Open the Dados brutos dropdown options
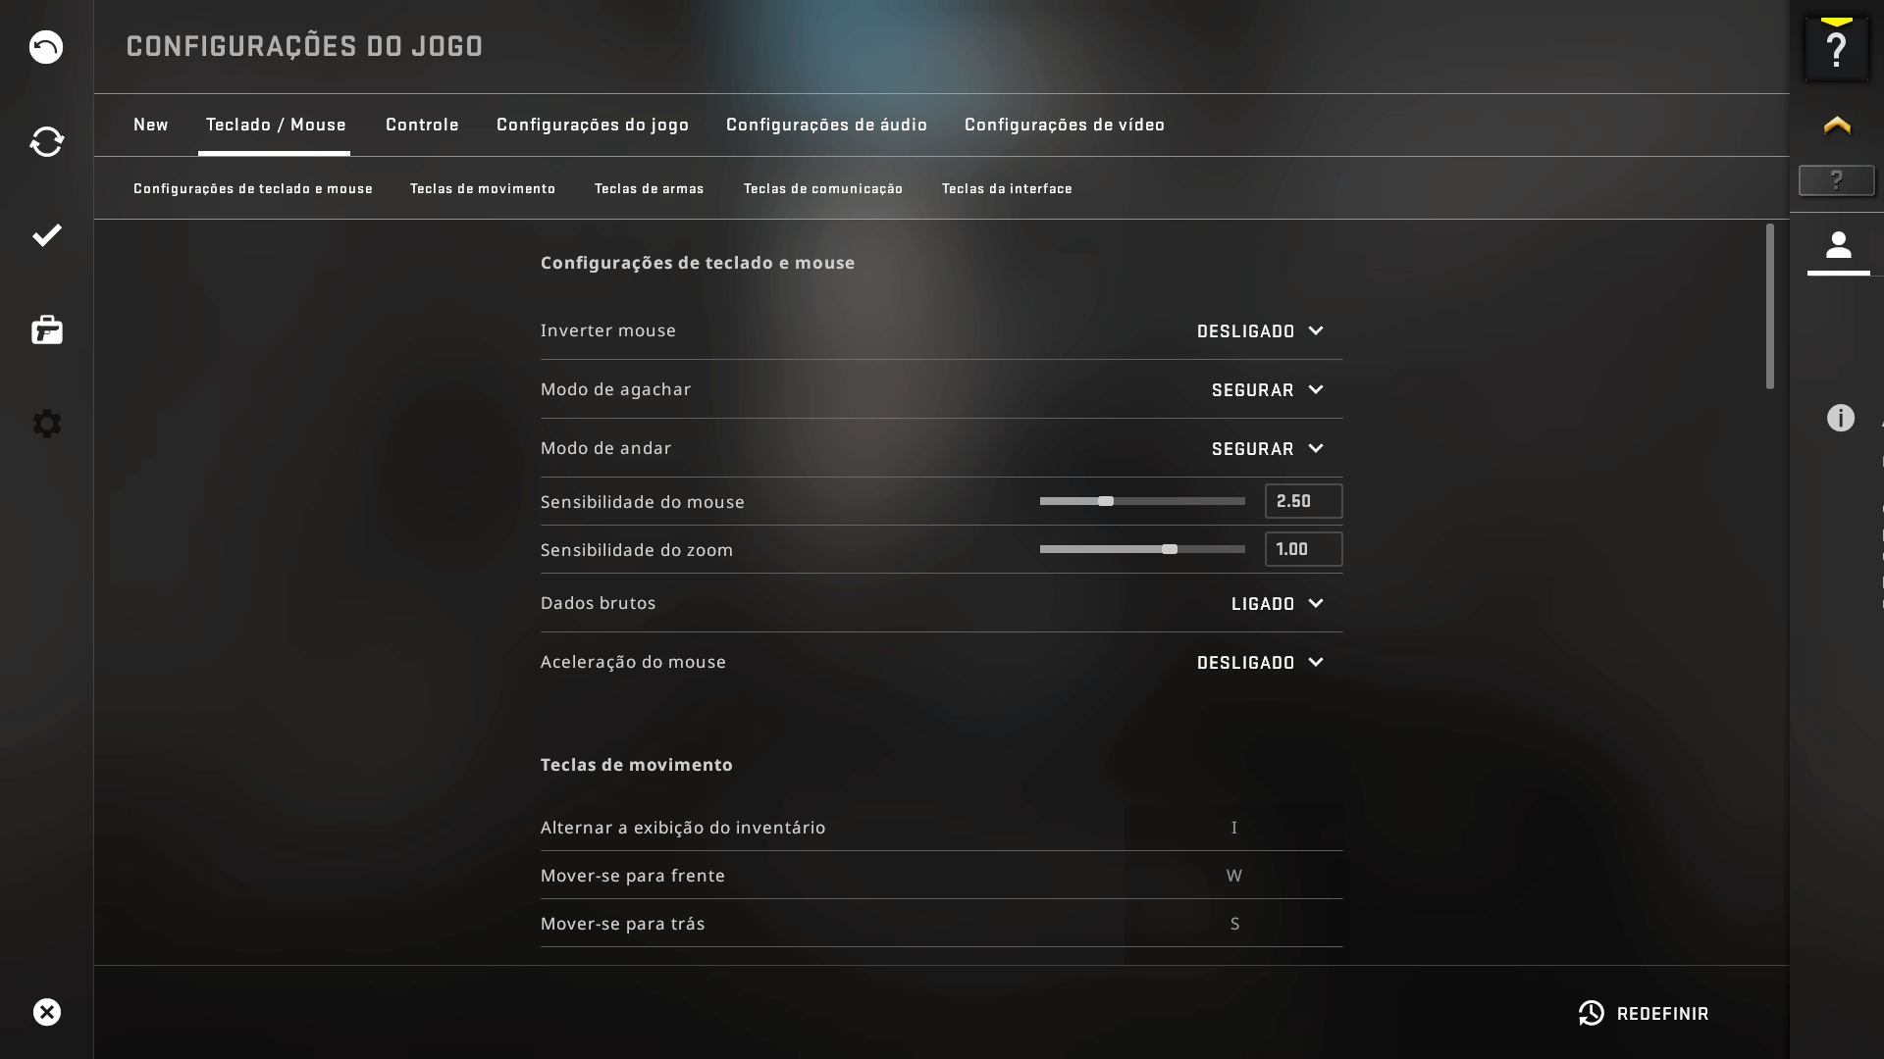The image size is (1884, 1059). tap(1276, 603)
